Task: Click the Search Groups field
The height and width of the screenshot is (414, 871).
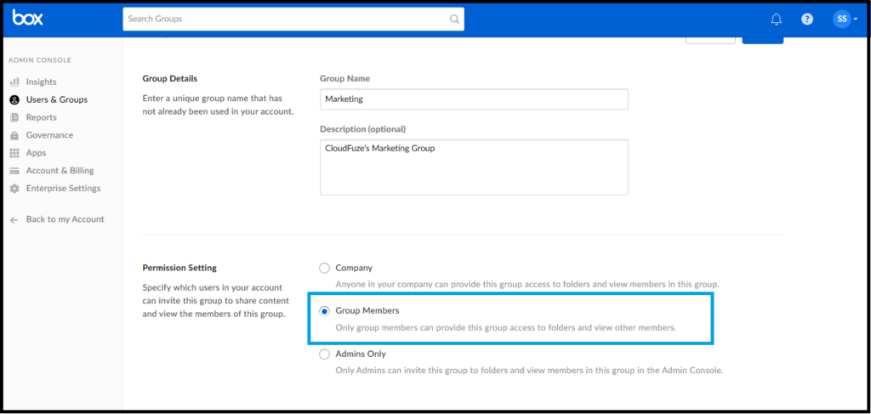Action: tap(293, 19)
